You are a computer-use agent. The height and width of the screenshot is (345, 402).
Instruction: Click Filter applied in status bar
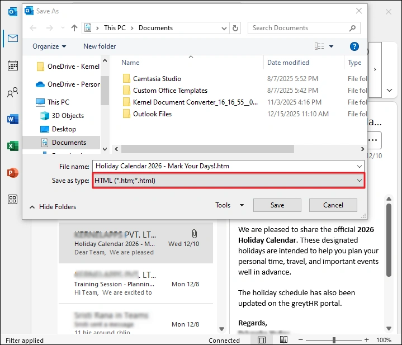pyautogui.click(x=25, y=341)
